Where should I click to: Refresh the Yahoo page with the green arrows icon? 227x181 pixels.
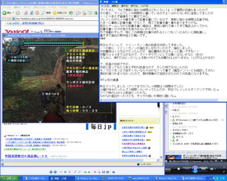(x=31, y=13)
